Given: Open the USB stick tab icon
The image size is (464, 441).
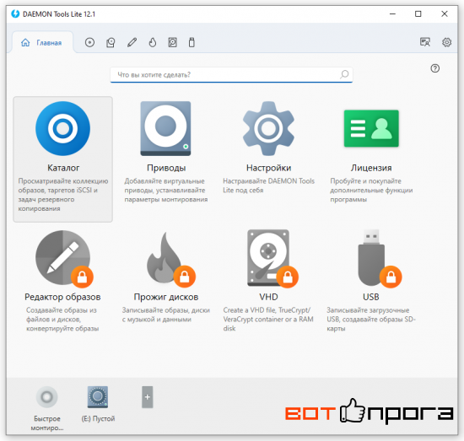Looking at the screenshot, I should 192,43.
